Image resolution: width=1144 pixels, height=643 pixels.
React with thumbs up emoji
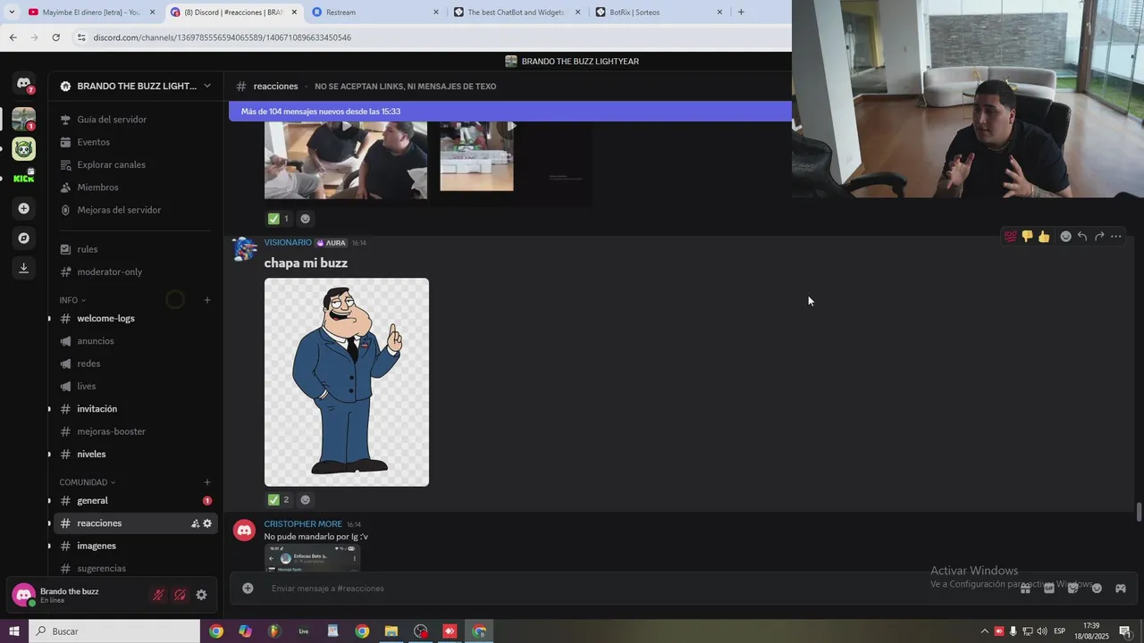point(1044,237)
